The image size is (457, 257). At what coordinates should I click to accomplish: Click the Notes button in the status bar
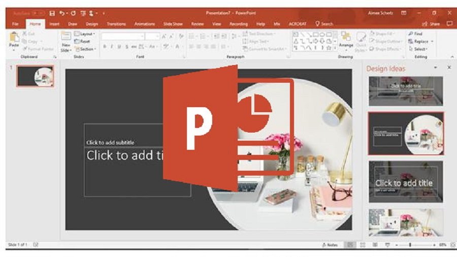(x=330, y=245)
